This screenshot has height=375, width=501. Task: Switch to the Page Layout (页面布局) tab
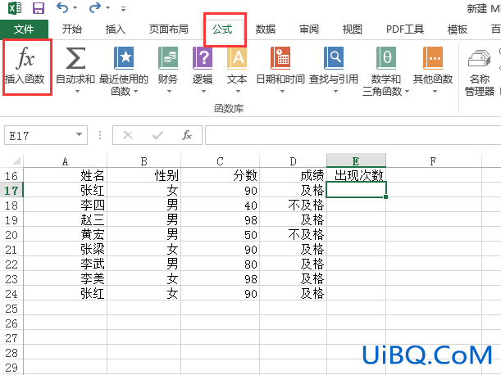168,29
